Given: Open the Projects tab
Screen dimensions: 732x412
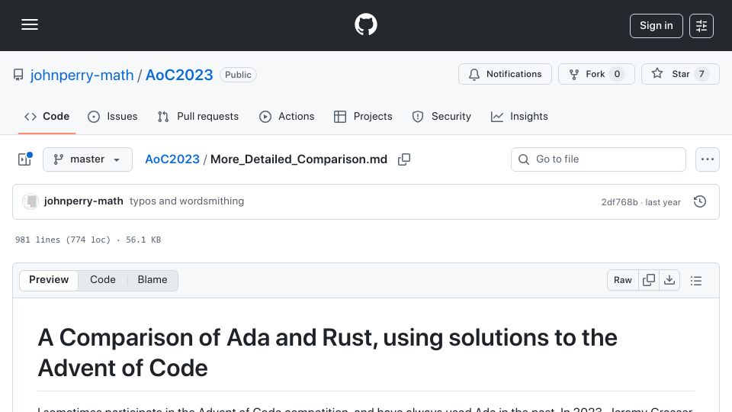Looking at the screenshot, I should click(363, 116).
